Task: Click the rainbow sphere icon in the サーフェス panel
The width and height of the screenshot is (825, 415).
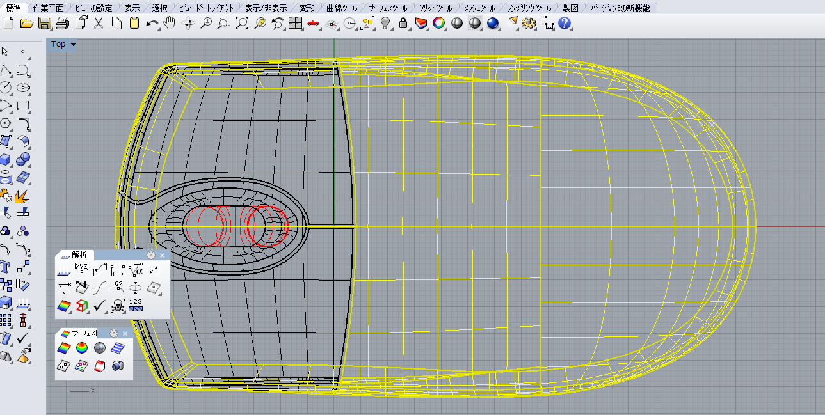Action: 82,348
